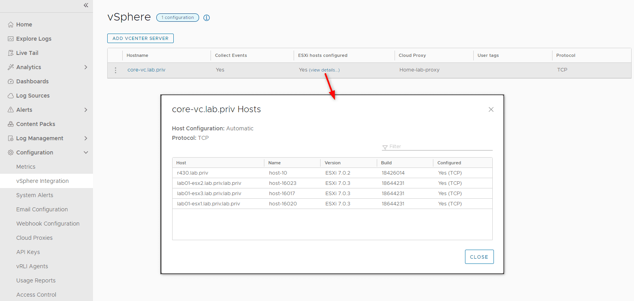634x301 pixels.
Task: Select lab01-esx2.lab.priv.lab.priv host row
Action: pyautogui.click(x=332, y=183)
